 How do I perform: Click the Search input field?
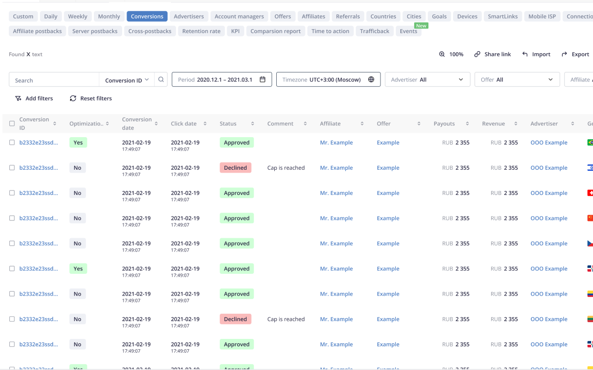coord(54,80)
